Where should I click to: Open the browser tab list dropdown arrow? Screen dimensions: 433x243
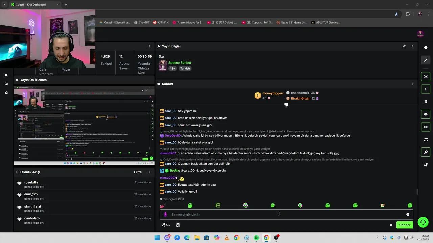4,5
